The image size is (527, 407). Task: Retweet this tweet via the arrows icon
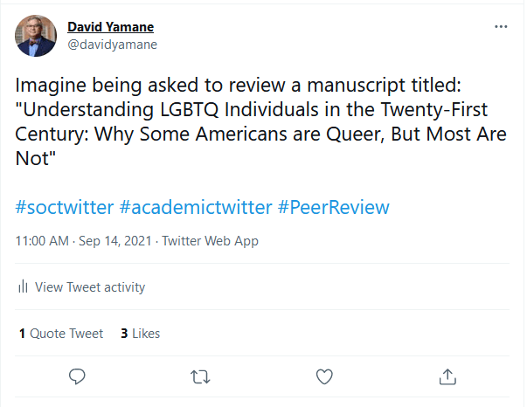200,376
